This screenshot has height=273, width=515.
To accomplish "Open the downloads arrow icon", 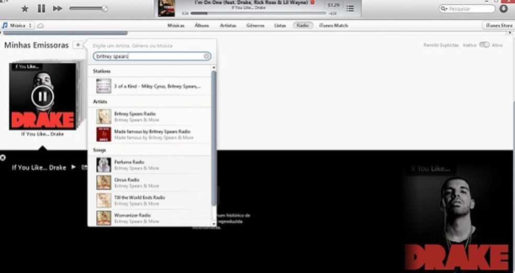I will click(503, 9).
